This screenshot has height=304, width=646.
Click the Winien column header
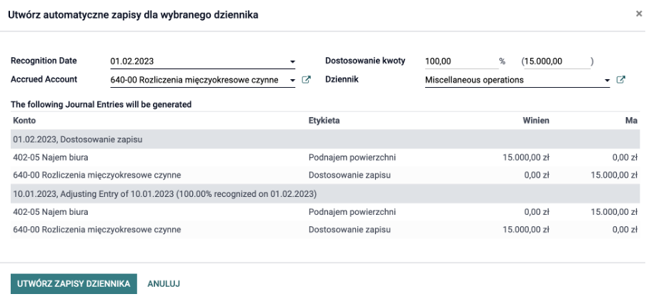536,121
